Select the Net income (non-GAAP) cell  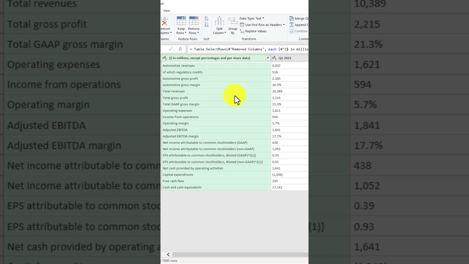(216, 149)
